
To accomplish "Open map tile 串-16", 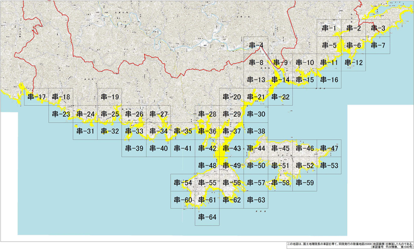I will (x=329, y=79).
